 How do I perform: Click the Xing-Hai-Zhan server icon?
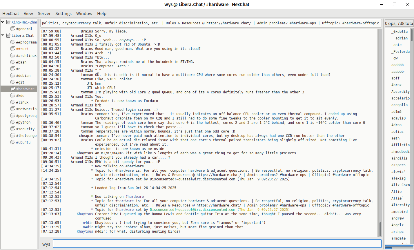[x=8, y=22]
